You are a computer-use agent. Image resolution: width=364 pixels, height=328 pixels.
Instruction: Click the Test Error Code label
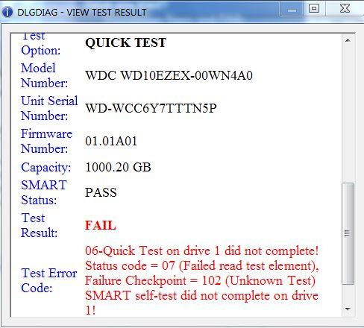49,280
